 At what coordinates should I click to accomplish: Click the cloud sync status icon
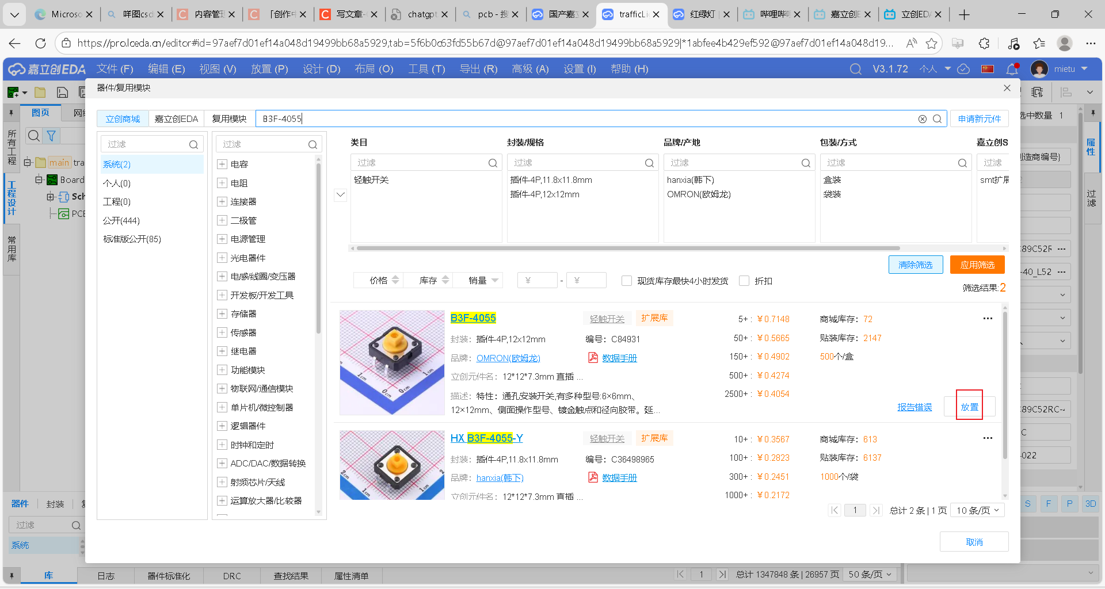963,69
